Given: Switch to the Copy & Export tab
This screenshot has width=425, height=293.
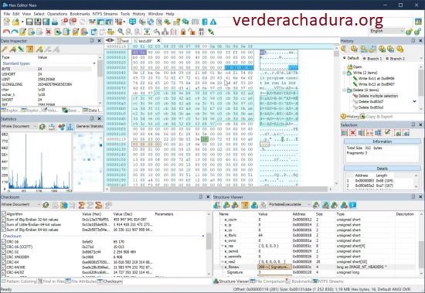Looking at the screenshot, I should pyautogui.click(x=377, y=117).
